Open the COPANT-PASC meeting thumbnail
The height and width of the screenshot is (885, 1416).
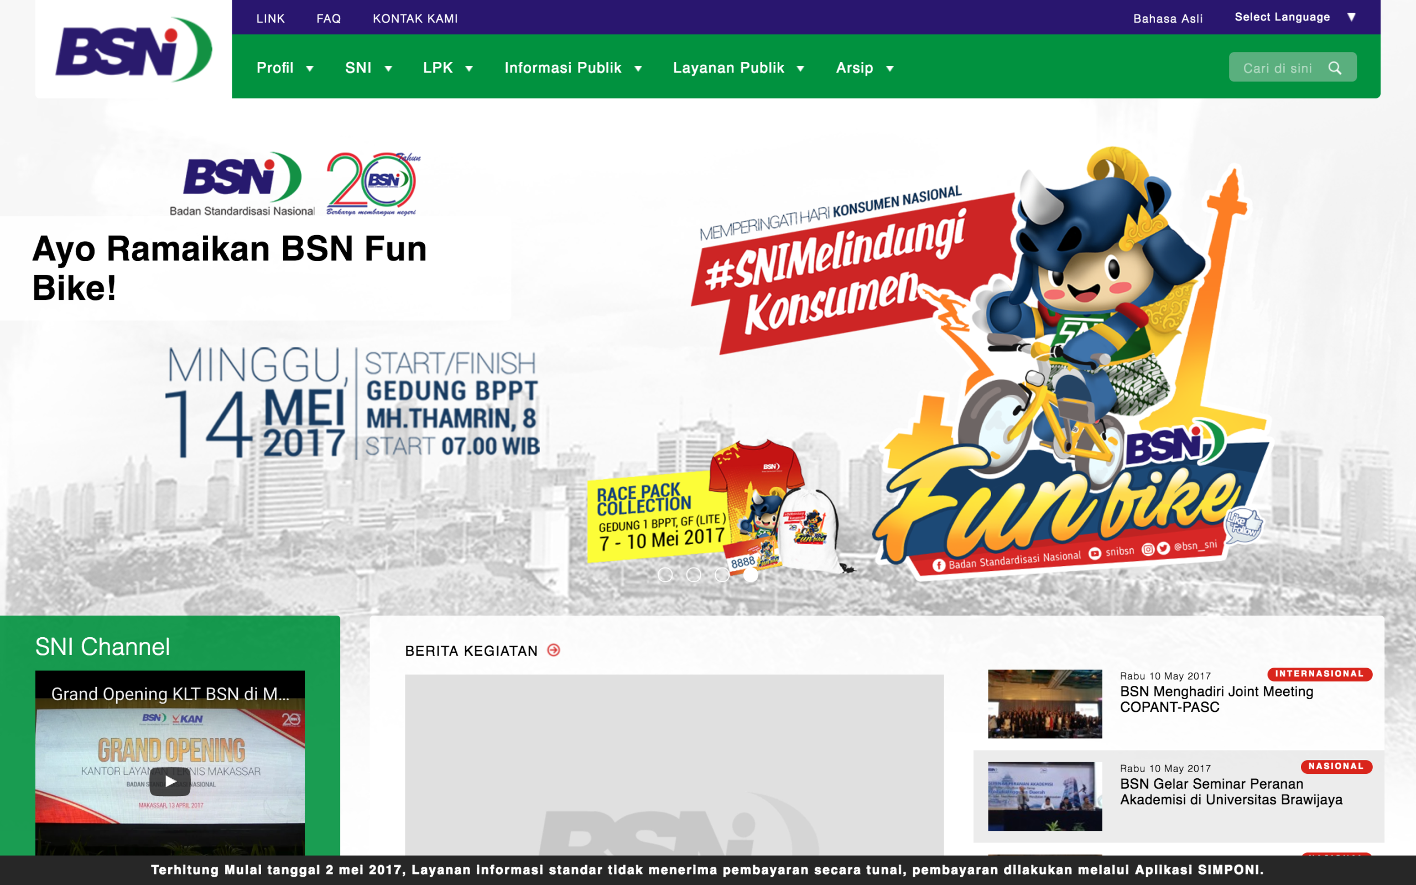[x=1044, y=704]
